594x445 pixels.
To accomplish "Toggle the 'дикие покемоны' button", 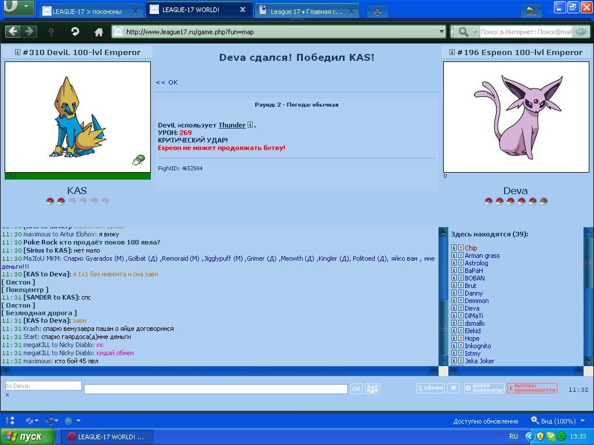I will pyautogui.click(x=484, y=388).
